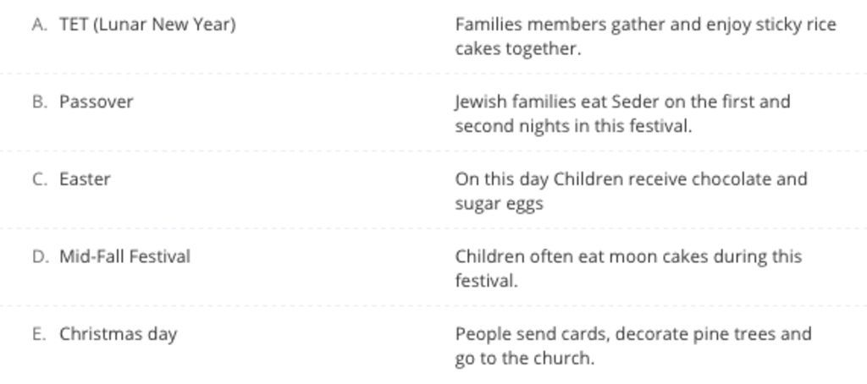Select the TET (Lunar New Year) item
Screen dimensions: 867x384
(147, 25)
